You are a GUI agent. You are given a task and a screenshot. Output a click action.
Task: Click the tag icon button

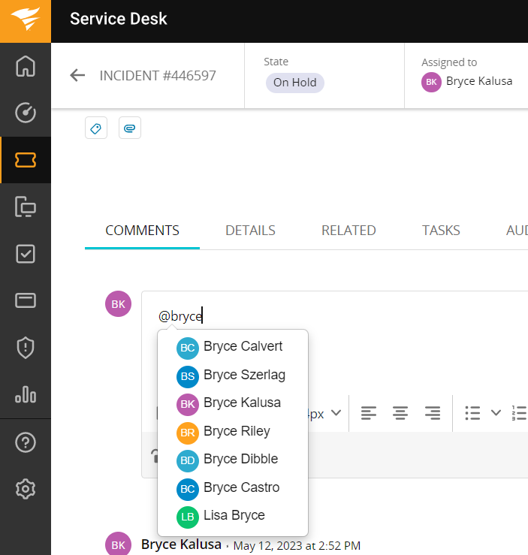(96, 128)
